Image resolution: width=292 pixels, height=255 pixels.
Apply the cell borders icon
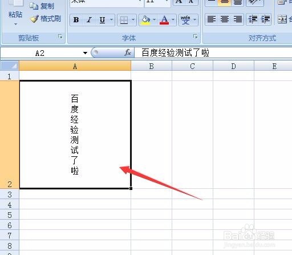pyautogui.click(x=124, y=20)
